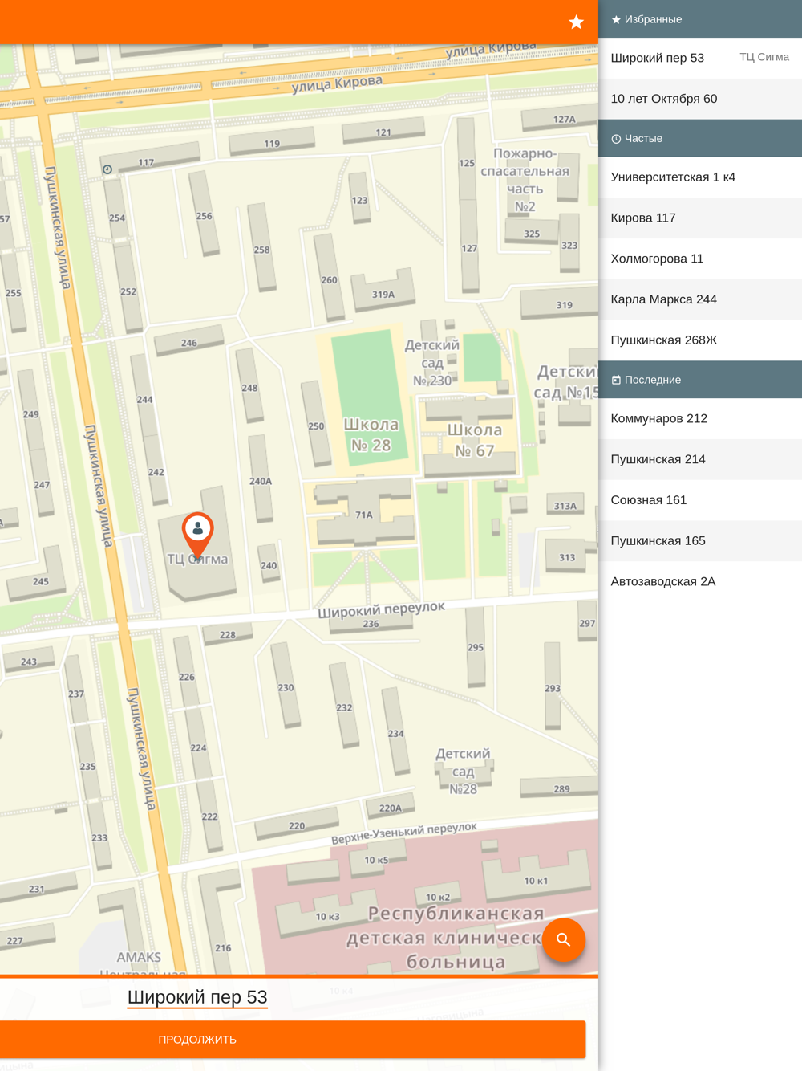Pick Коммунаров 212 from recent list

[x=699, y=419]
